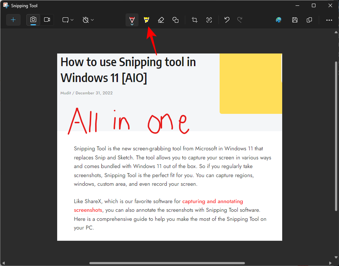Copy the snip to clipboard

309,20
